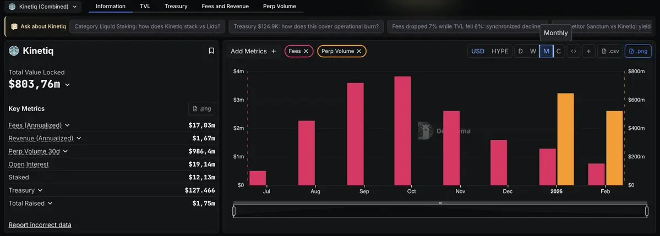Screen dimensions: 660x236
Task: Switch to the Perp Volume tab
Action: point(280,6)
